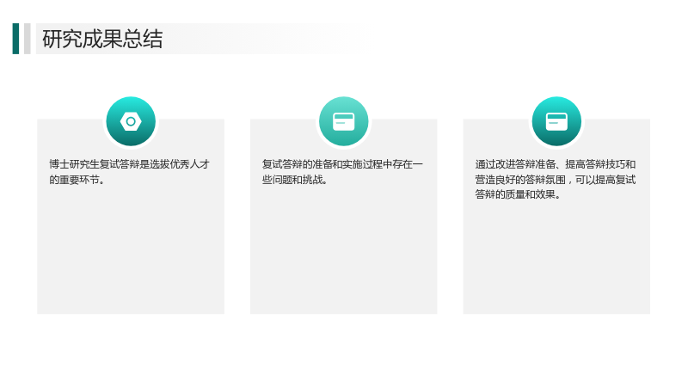Select the text line 博士研究生复试答辩是选拔优秀人才
Image resolution: width=688 pixels, height=387 pixels.
point(130,164)
